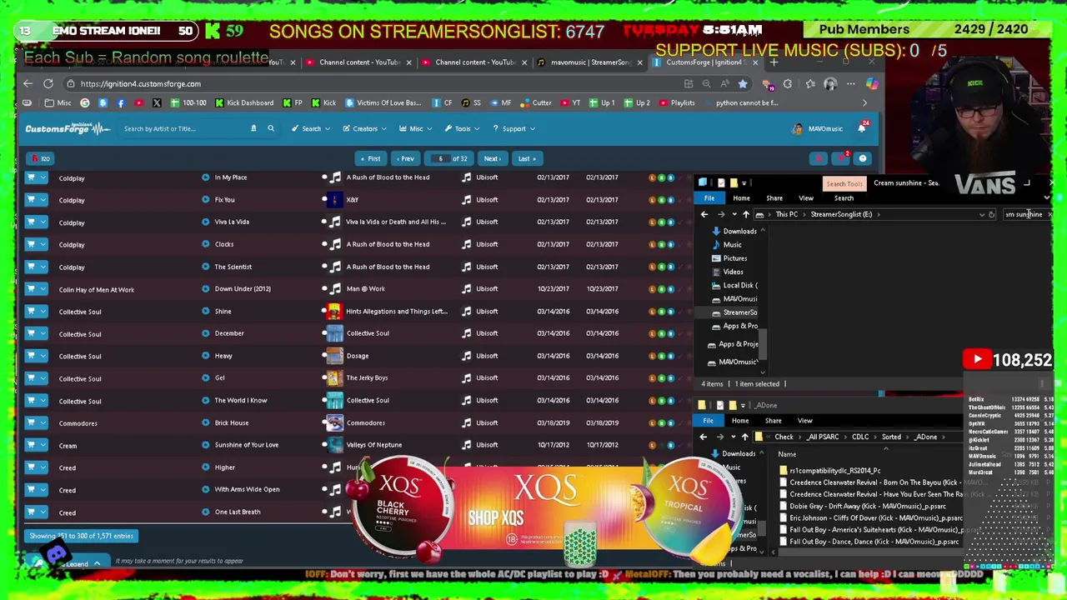Viewport: 1067px width, 600px height.
Task: Play preview of Down Under (2012)
Action: [206, 289]
